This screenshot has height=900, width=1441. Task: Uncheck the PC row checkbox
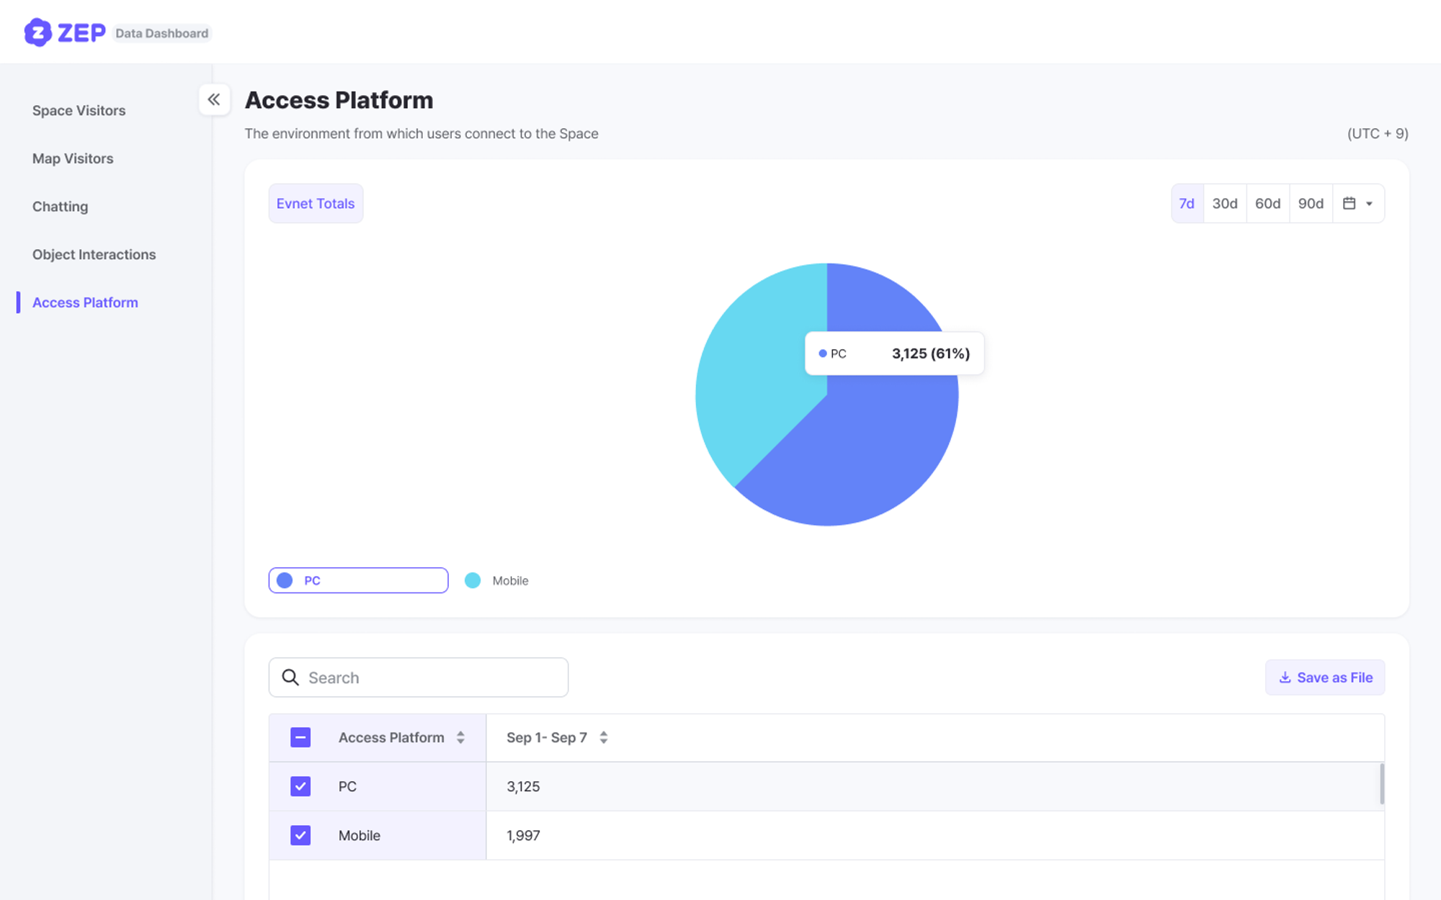tap(300, 786)
